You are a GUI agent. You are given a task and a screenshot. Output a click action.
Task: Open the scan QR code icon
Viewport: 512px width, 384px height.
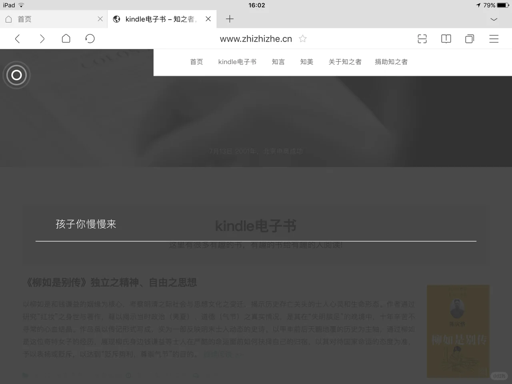coord(422,39)
